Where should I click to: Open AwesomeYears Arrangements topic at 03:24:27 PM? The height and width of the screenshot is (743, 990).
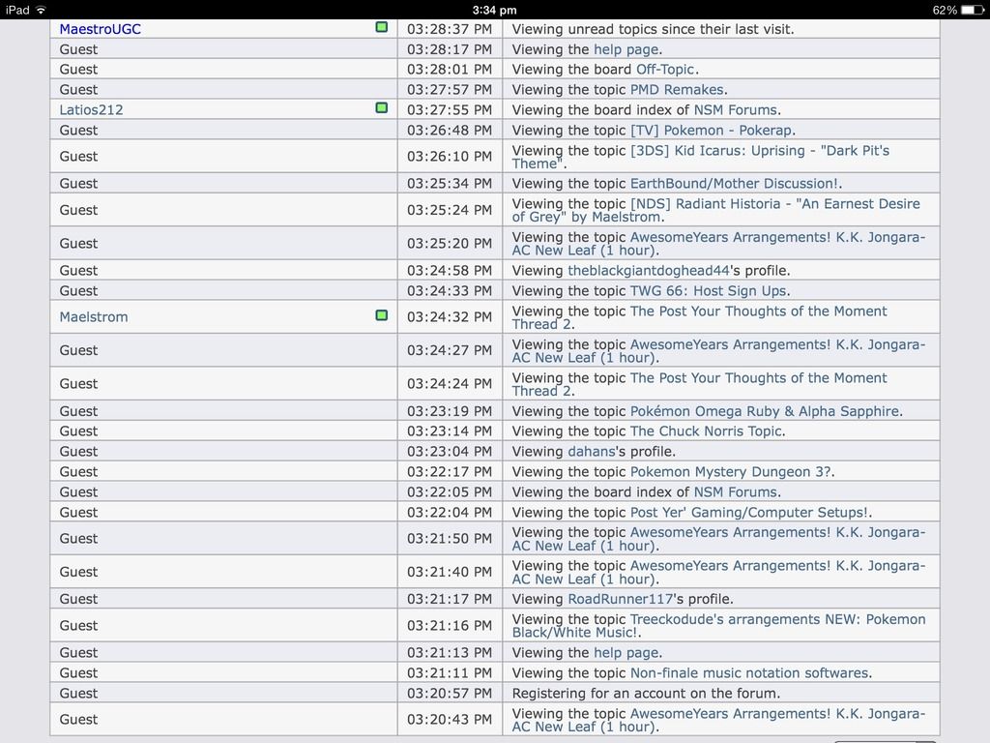(718, 351)
